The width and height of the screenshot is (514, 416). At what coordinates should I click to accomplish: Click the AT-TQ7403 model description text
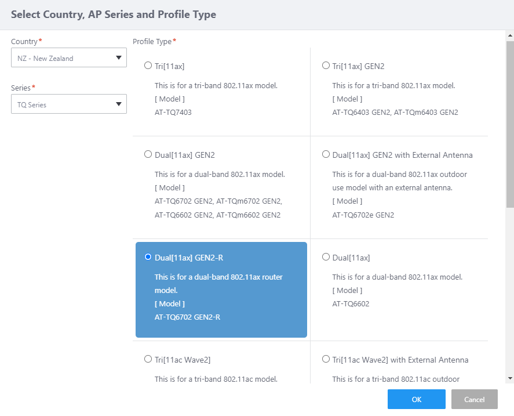click(x=173, y=113)
